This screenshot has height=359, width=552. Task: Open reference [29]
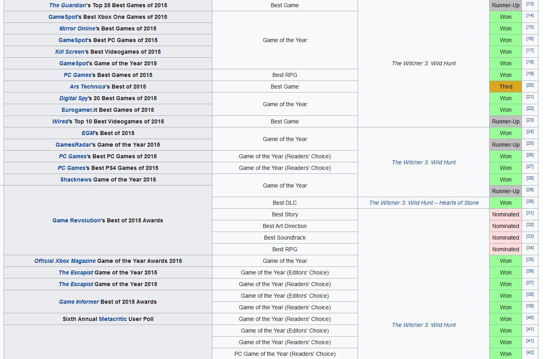(x=530, y=190)
